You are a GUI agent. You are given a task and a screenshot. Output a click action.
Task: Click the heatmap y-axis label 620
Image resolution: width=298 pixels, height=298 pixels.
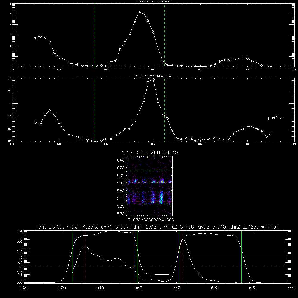point(121,168)
